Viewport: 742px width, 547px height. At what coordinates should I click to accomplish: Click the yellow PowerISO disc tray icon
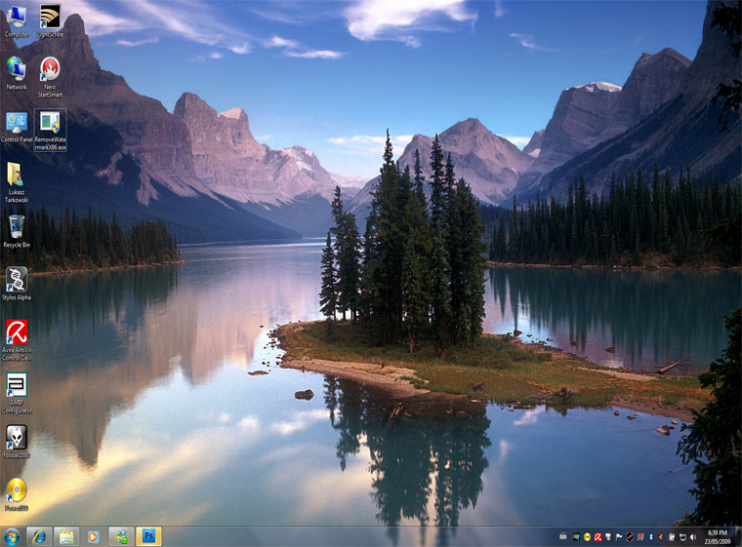tap(588, 537)
